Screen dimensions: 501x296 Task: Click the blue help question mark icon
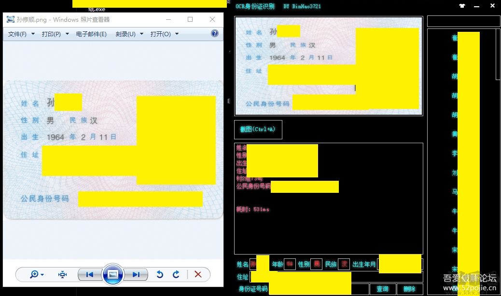[x=215, y=33]
